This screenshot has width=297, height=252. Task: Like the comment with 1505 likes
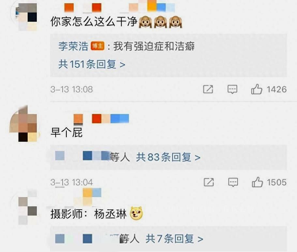click(x=257, y=182)
